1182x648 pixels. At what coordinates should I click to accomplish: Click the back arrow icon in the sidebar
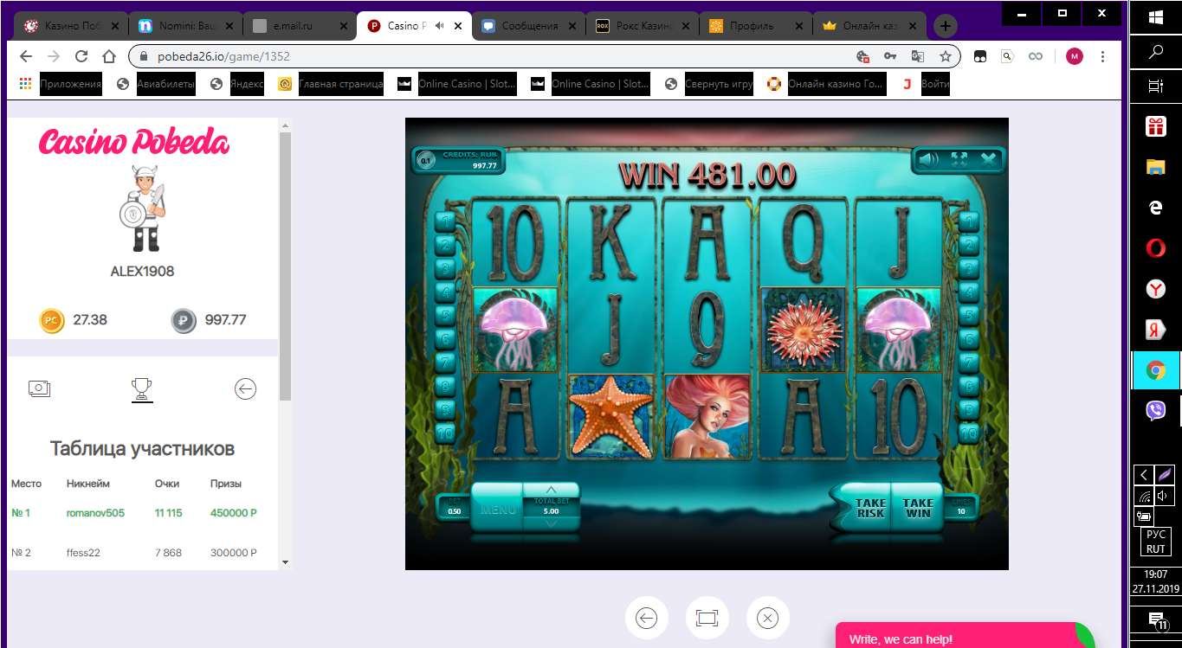(245, 388)
